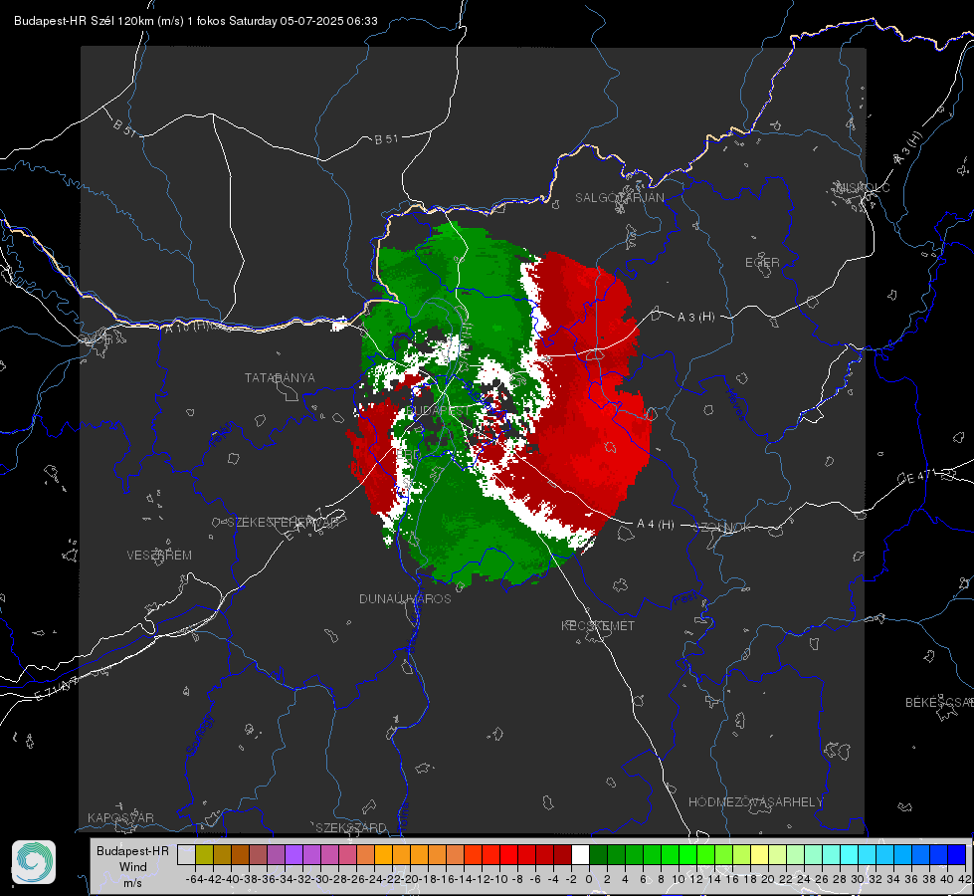
Task: Click the DUNAÚJVÁROS city label
Action: click(x=405, y=598)
